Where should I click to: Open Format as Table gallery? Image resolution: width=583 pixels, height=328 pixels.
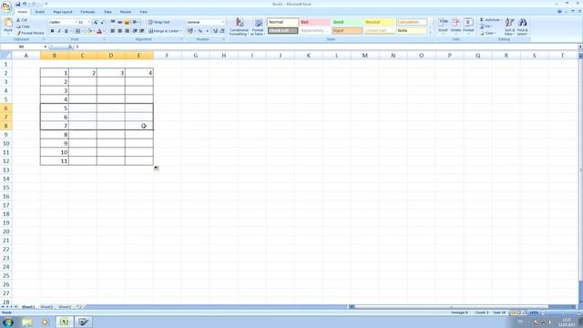coord(258,26)
